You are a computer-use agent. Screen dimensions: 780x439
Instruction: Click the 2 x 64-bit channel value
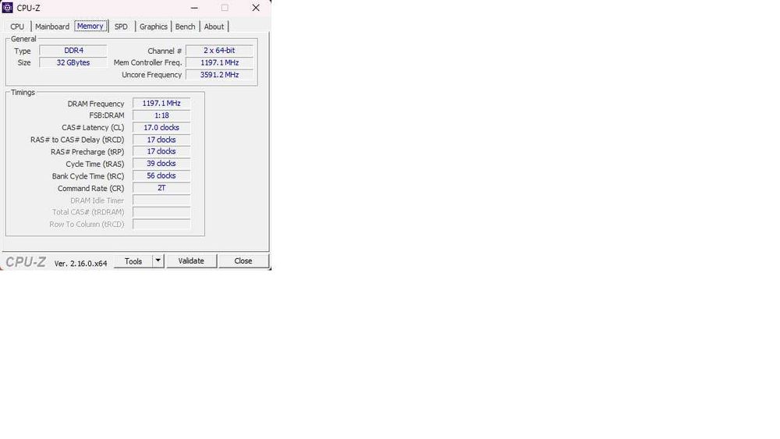pyautogui.click(x=219, y=50)
